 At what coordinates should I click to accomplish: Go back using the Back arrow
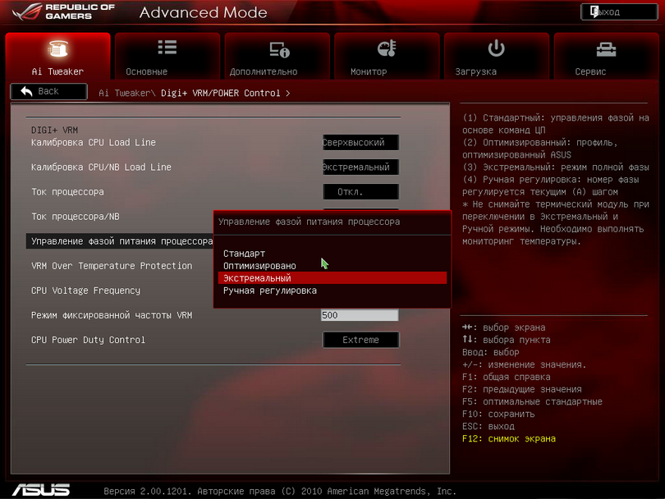click(48, 92)
